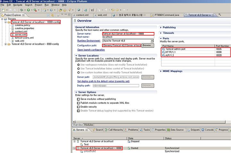Select Tomcat v6.0 Server at localhost - 18088 row
The width and height of the screenshot is (231, 153).
[101, 148]
